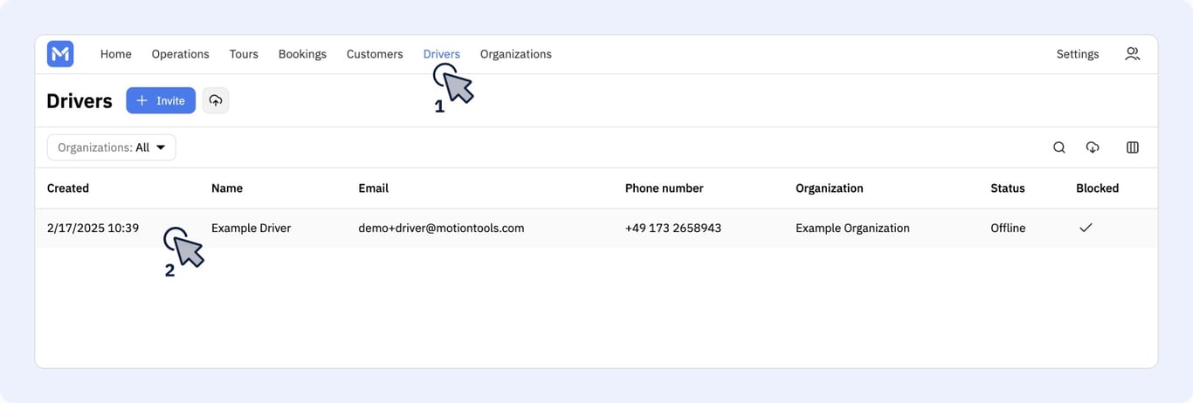Image resolution: width=1193 pixels, height=403 pixels.
Task: Open the user account icon
Action: point(1132,54)
